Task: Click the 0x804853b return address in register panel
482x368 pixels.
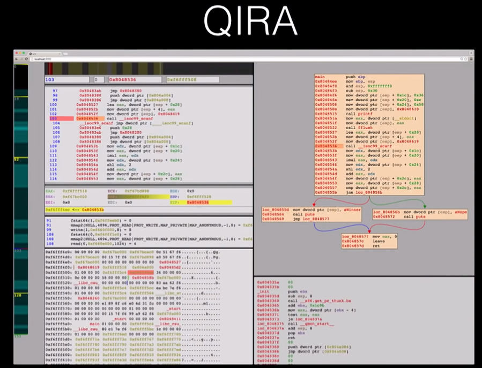Action: (93, 210)
